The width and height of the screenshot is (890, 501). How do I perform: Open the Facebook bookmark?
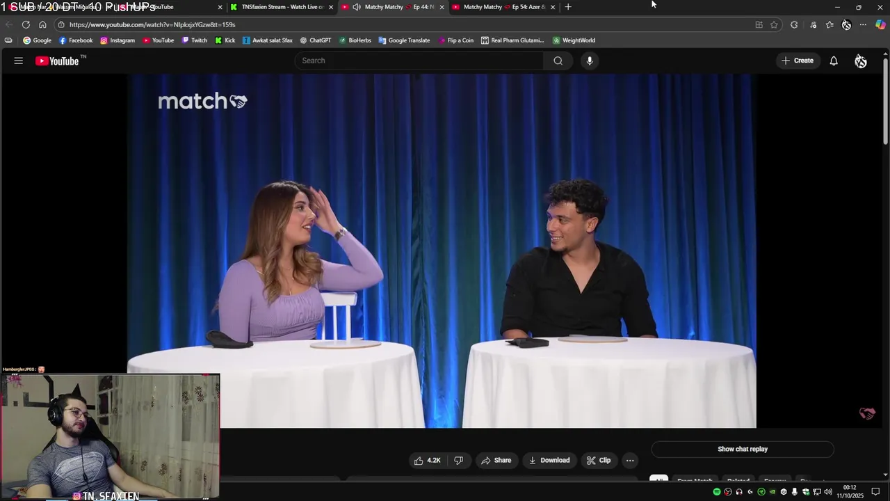click(x=76, y=40)
